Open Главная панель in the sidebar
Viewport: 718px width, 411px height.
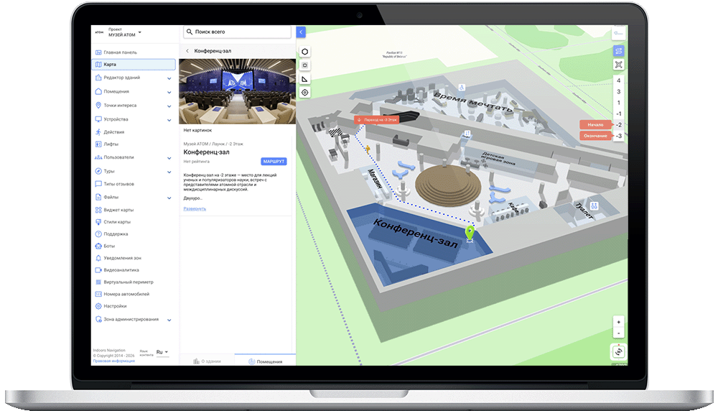tap(120, 52)
